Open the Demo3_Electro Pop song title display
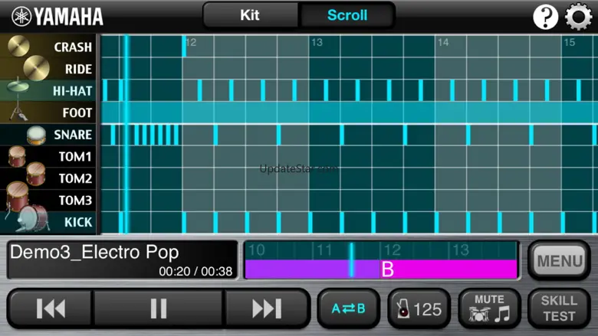Viewport: 598px width, 336px height. (x=121, y=260)
